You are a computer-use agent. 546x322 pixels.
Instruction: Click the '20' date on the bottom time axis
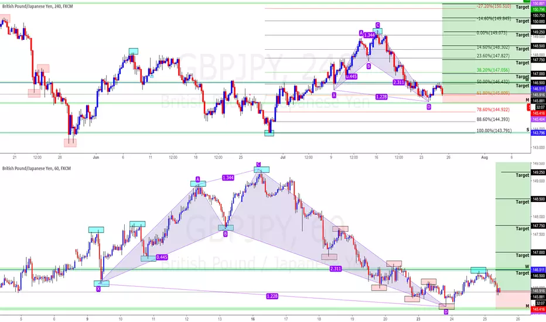385,319
